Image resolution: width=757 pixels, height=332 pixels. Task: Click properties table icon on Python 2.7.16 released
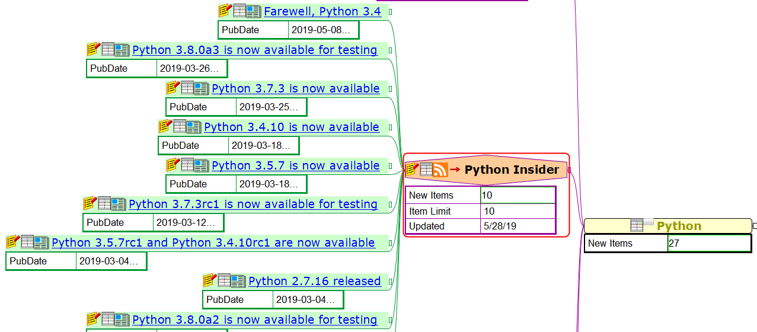(x=224, y=280)
